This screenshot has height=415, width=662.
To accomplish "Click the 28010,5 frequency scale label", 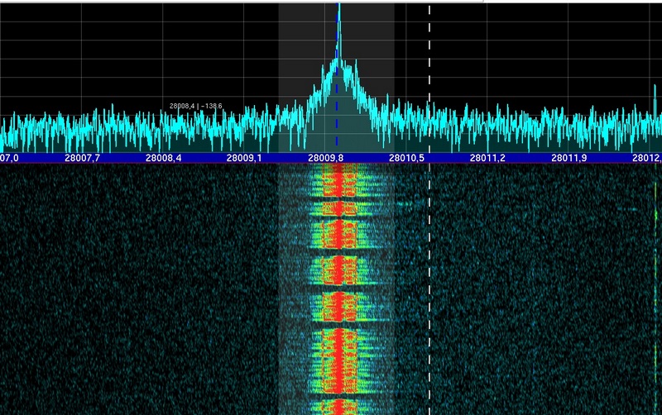I will coord(406,157).
